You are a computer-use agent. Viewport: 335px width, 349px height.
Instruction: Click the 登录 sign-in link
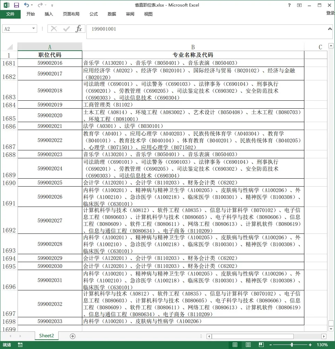(x=330, y=13)
